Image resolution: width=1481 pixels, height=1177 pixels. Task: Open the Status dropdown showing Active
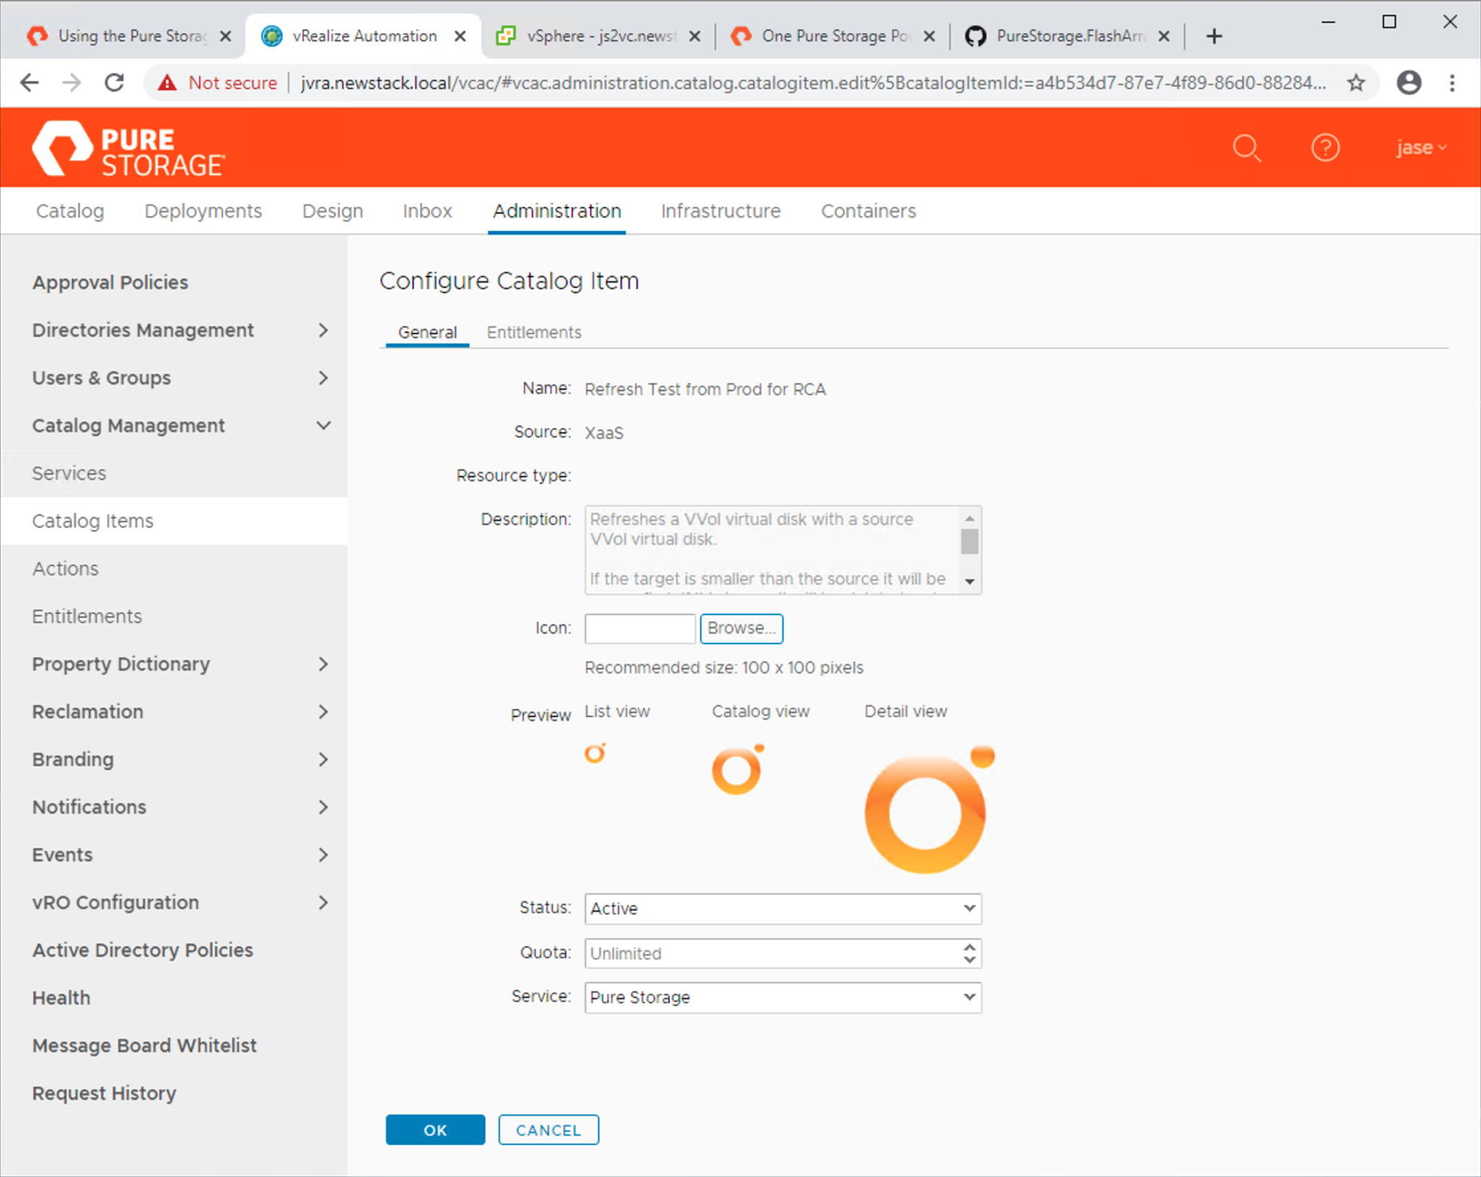[x=782, y=909]
